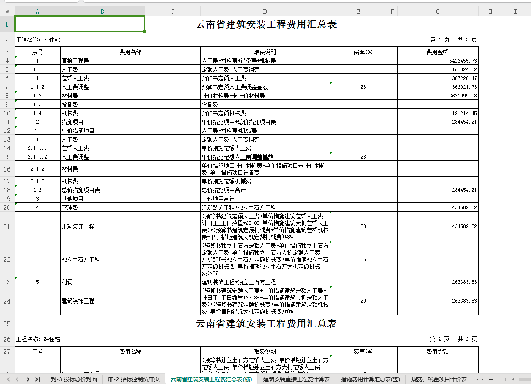
Task: Select the cell with value 366021.73
Action: coord(438,87)
